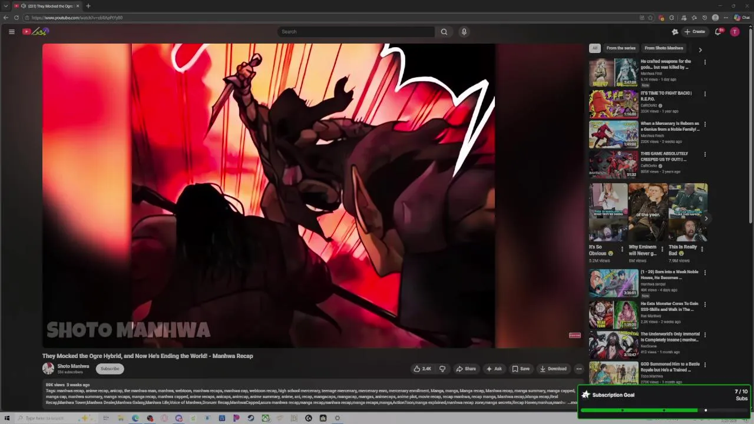The image size is (754, 424).
Task: Click the search magnifier button
Action: click(x=444, y=32)
